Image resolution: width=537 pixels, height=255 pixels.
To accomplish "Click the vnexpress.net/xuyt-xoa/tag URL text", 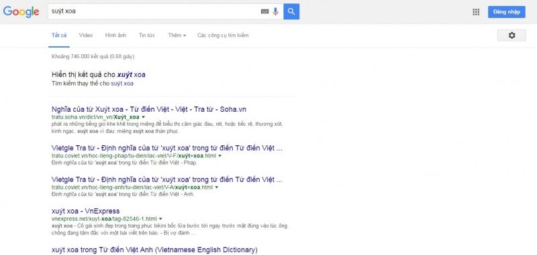I will 104,218.
